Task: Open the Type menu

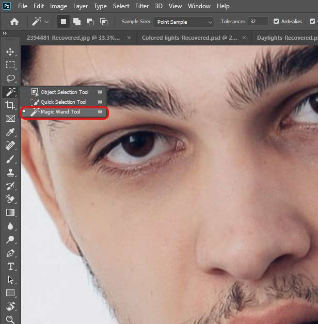Action: coord(100,6)
